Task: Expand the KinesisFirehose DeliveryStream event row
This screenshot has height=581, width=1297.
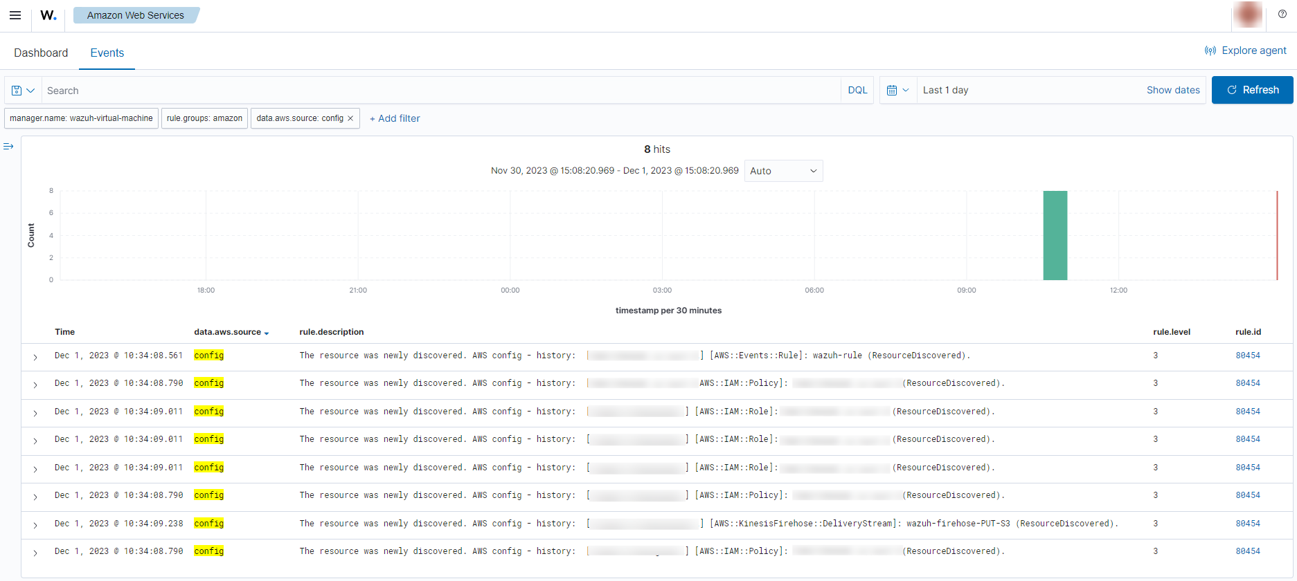Action: pyautogui.click(x=35, y=525)
